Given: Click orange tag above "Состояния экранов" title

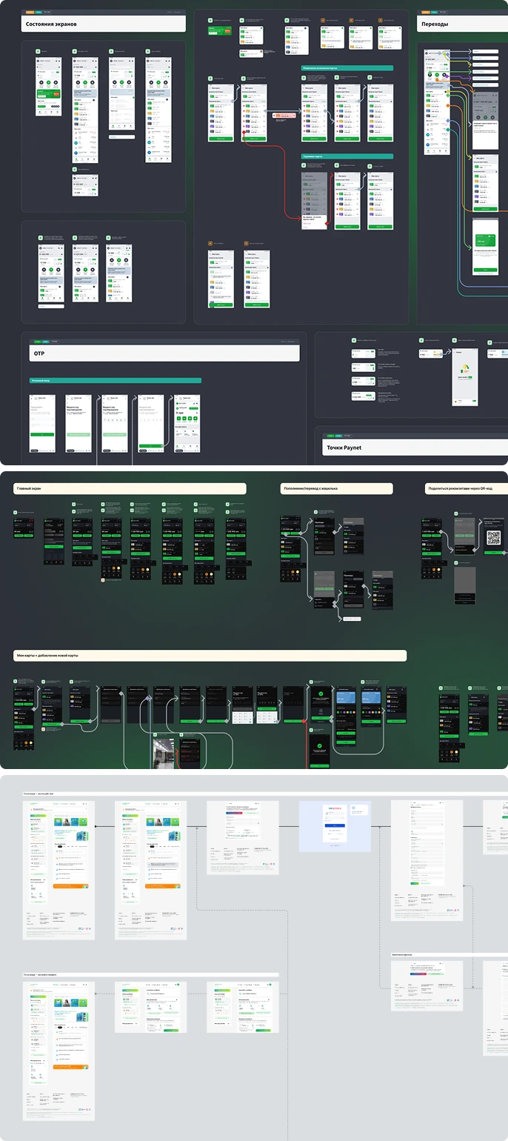Looking at the screenshot, I should (29, 13).
